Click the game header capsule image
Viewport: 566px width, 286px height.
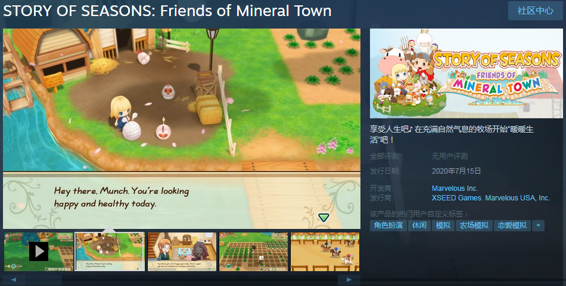[466, 73]
